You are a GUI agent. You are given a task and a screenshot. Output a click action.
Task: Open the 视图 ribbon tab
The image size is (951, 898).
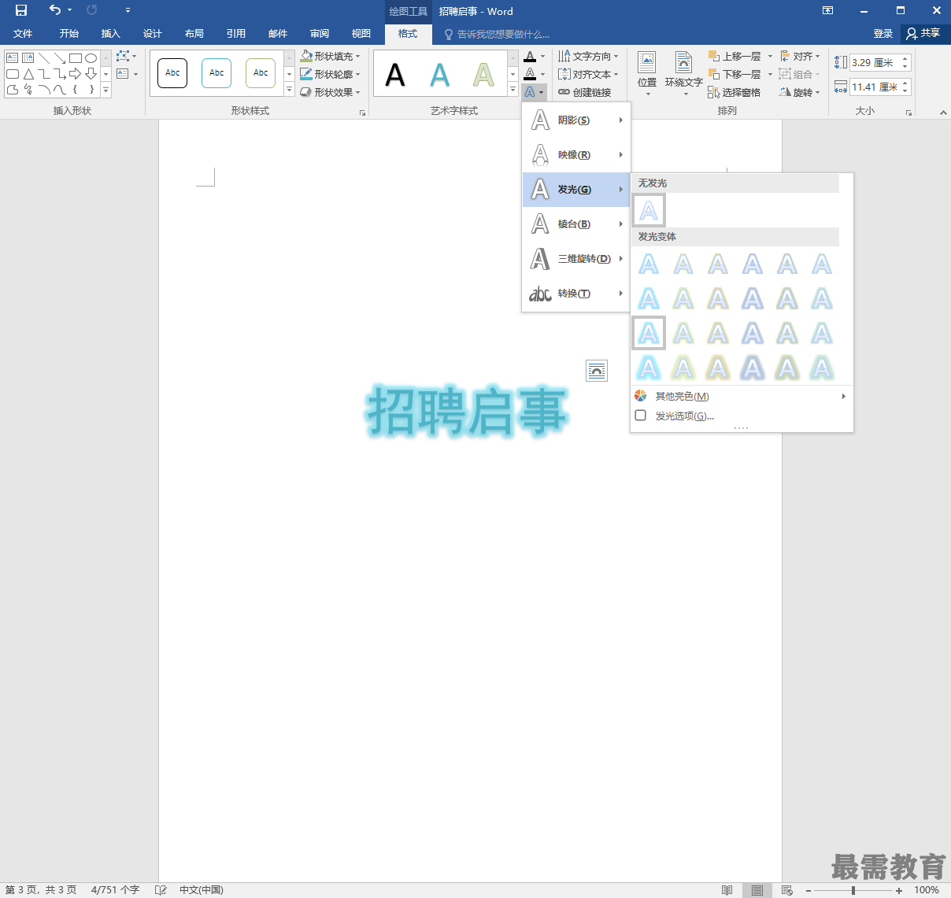click(x=361, y=34)
